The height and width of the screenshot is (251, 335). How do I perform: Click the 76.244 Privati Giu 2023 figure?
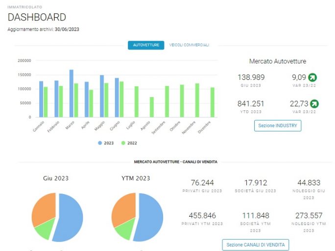click(x=202, y=182)
